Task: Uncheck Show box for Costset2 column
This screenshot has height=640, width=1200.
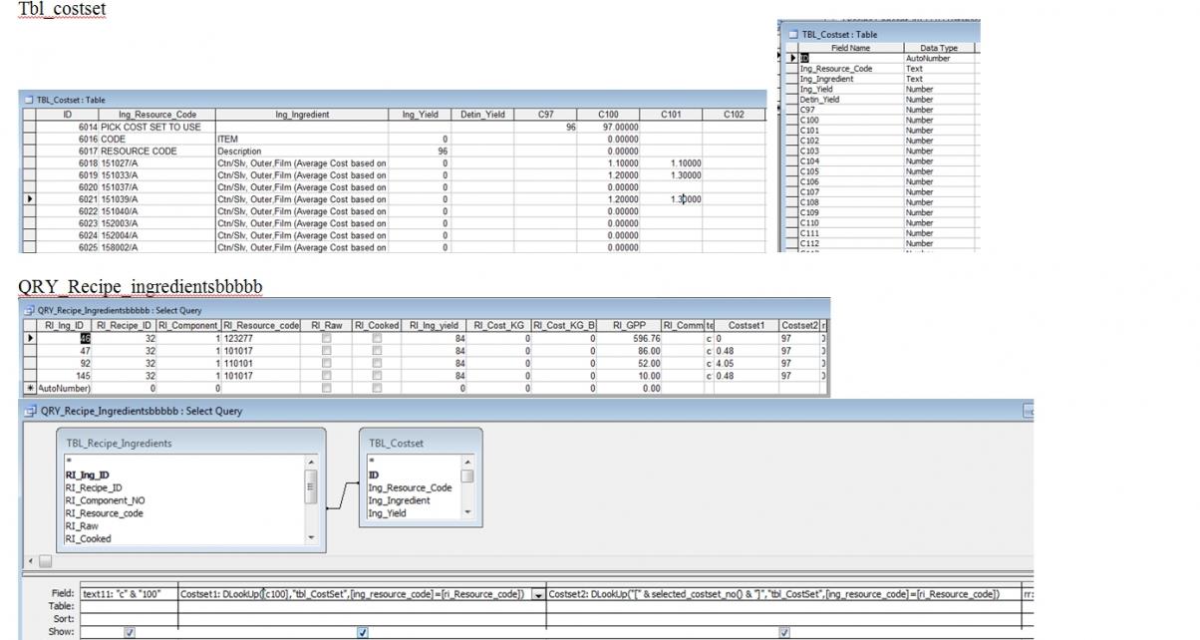Action: pyautogui.click(x=784, y=632)
